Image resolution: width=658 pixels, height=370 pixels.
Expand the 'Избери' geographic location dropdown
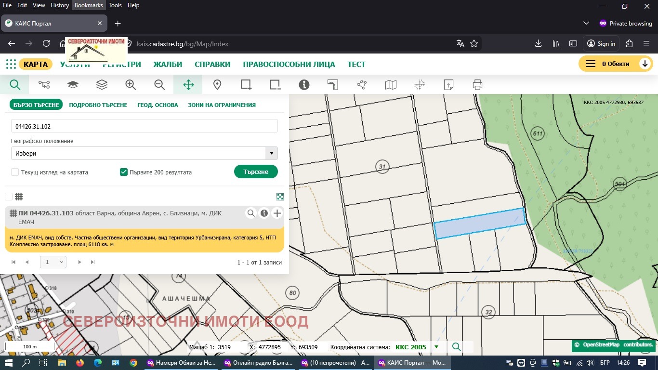(145, 153)
